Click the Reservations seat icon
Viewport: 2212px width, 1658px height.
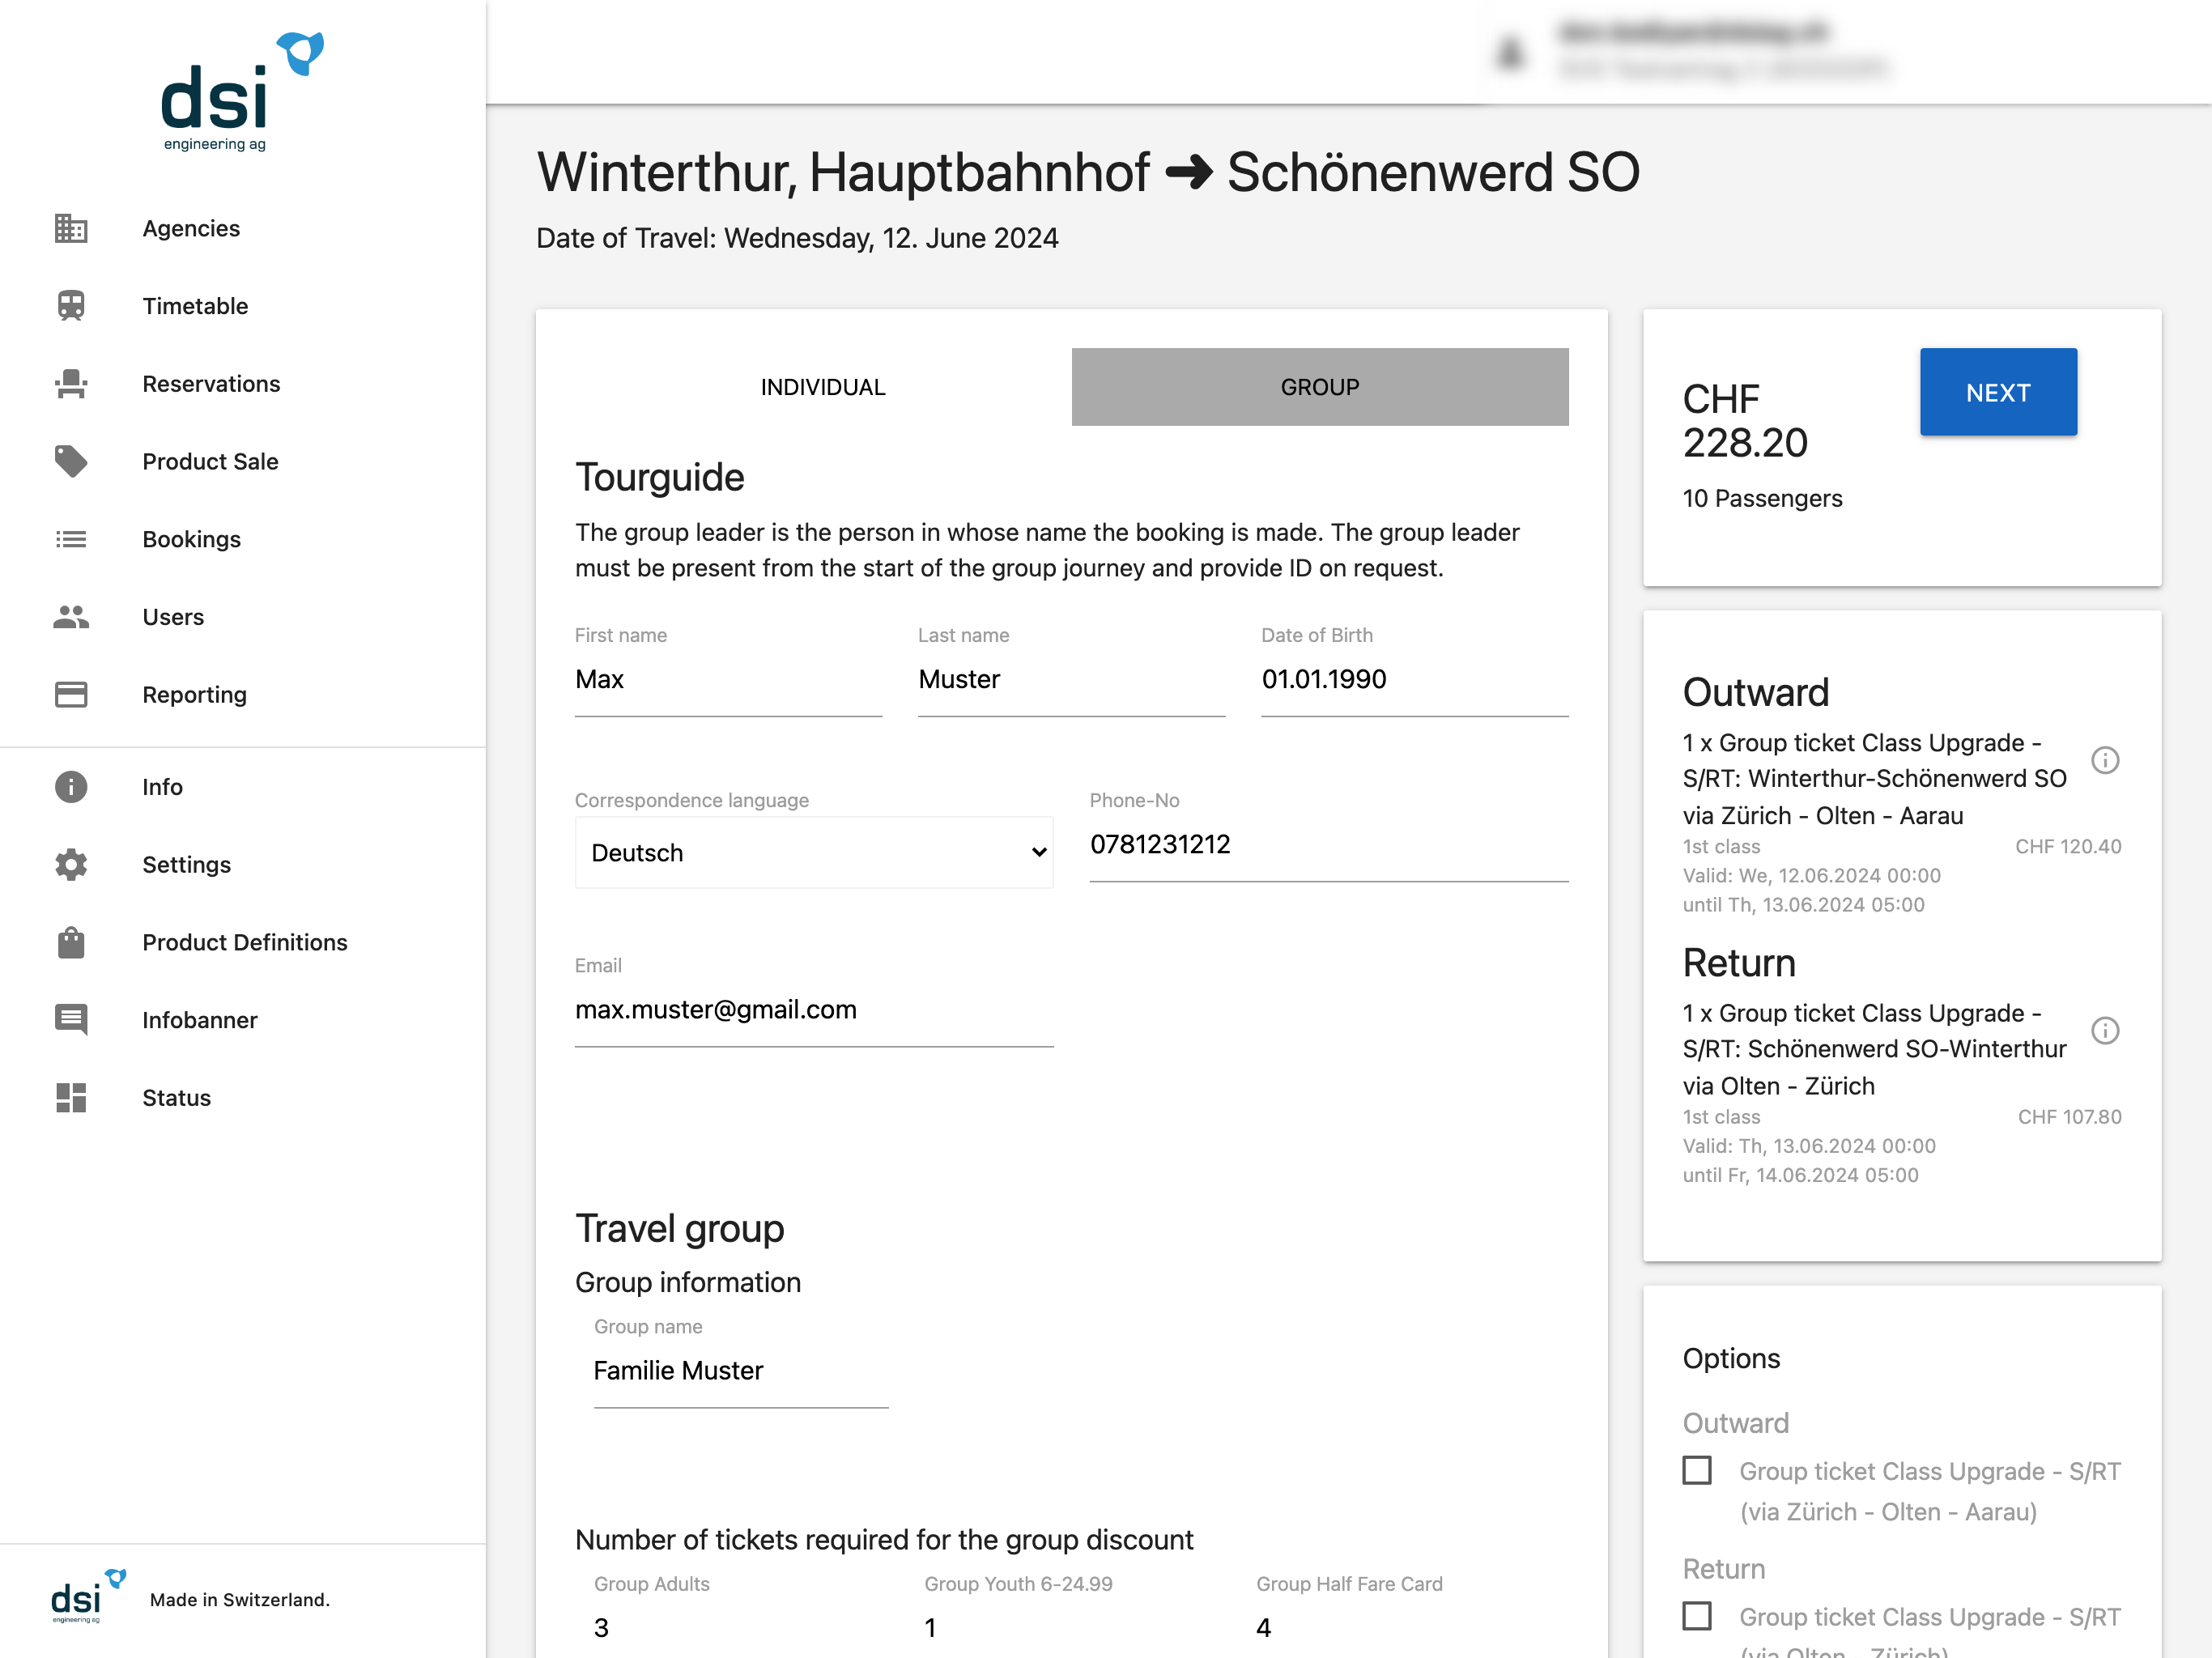coord(71,384)
